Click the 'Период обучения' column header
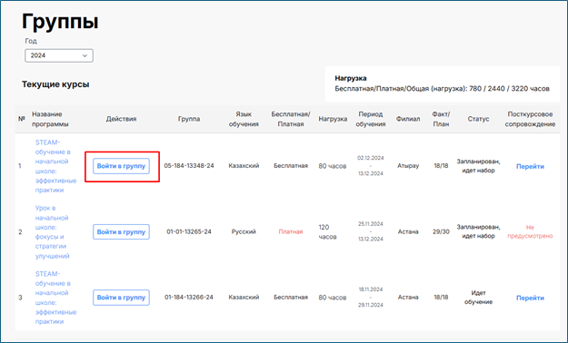The width and height of the screenshot is (568, 343). tap(370, 119)
